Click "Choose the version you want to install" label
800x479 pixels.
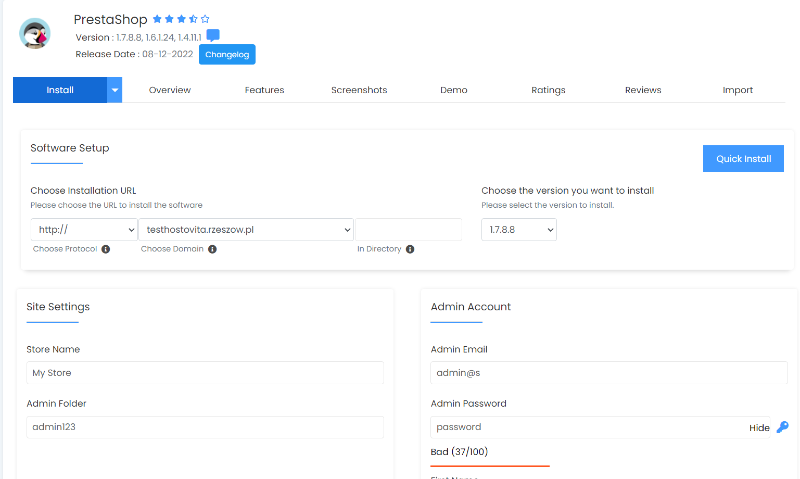pos(568,191)
